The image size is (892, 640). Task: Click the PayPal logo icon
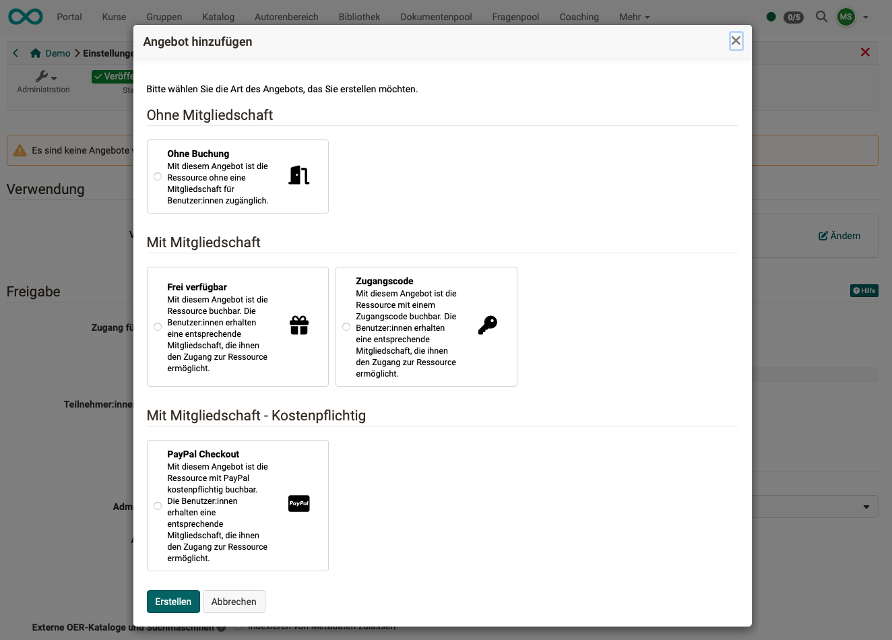(x=298, y=503)
